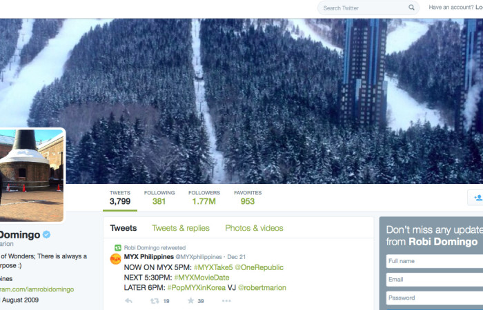This screenshot has width=483, height=310.
Task: Open Robi Domingo's profile photo
Action: coord(32,175)
